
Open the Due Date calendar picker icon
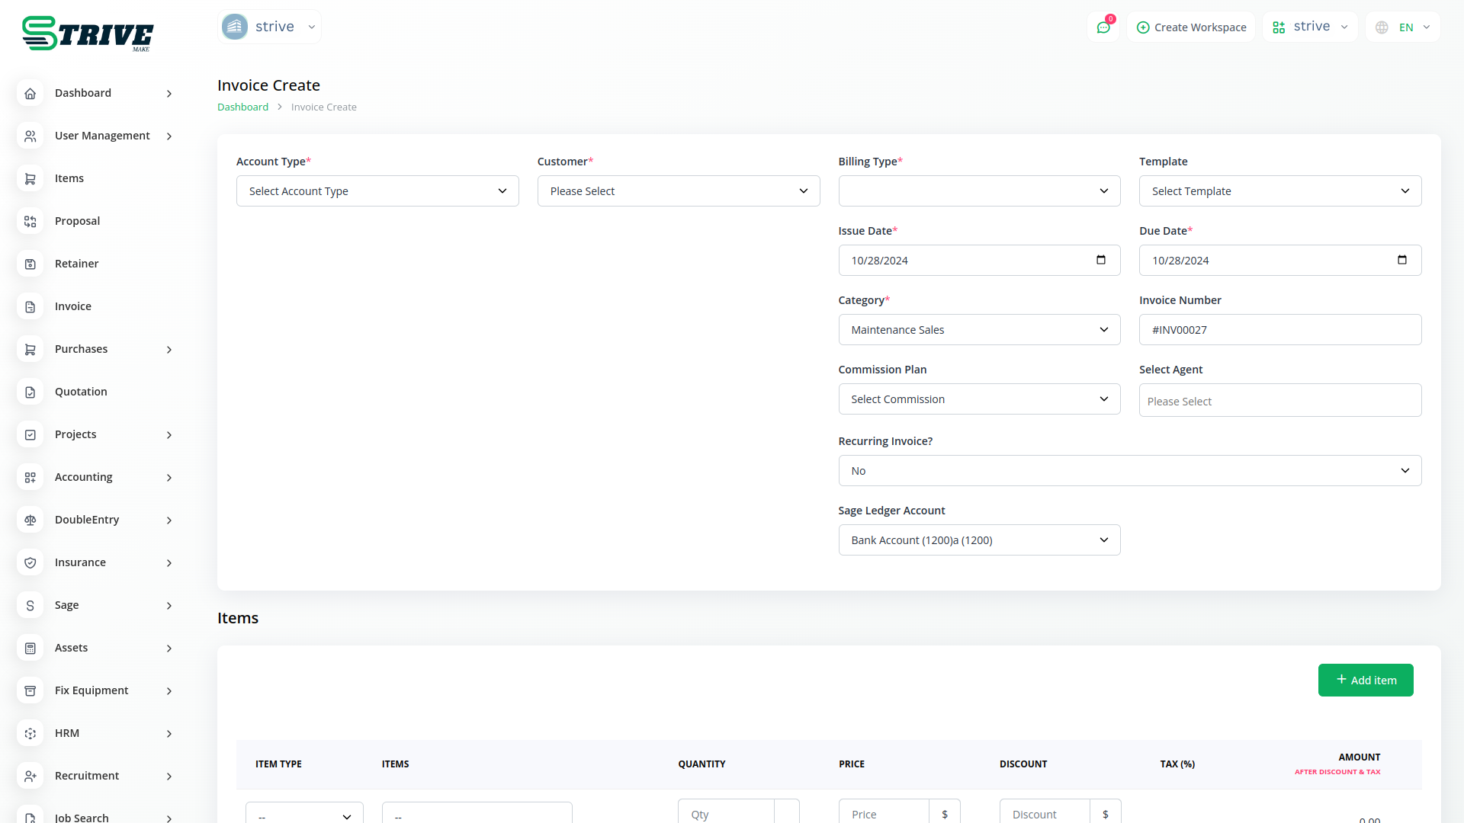1401,260
